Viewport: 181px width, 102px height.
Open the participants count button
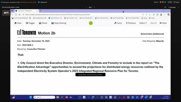170,2
